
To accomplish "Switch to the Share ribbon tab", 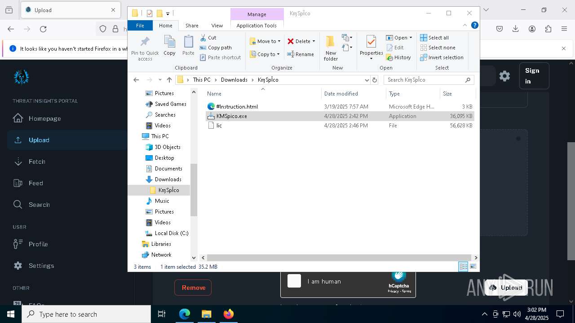I will pos(192,26).
